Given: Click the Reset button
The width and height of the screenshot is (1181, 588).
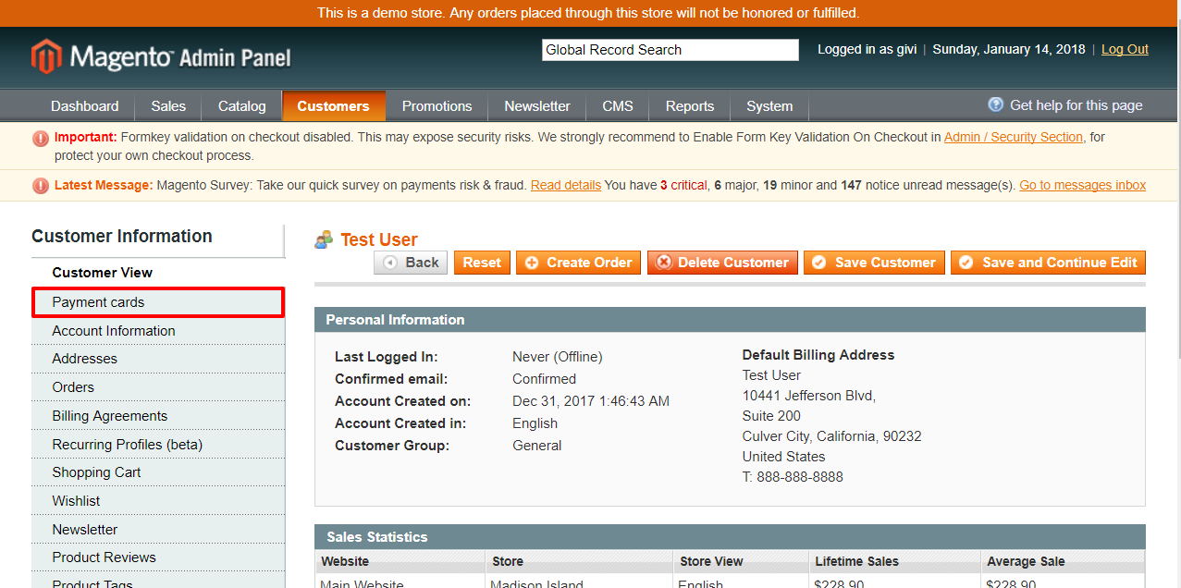Looking at the screenshot, I should pyautogui.click(x=482, y=263).
